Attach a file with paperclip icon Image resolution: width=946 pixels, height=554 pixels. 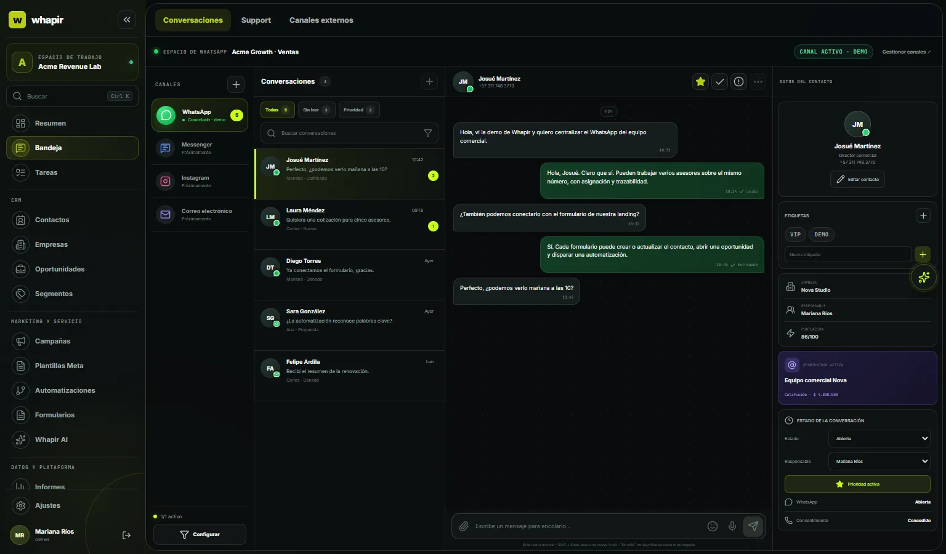click(x=464, y=526)
